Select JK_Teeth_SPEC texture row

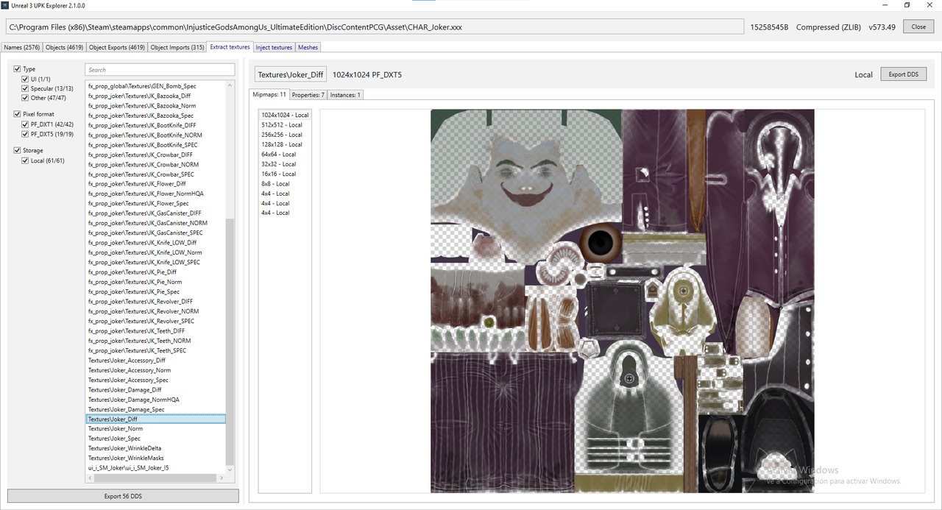156,350
